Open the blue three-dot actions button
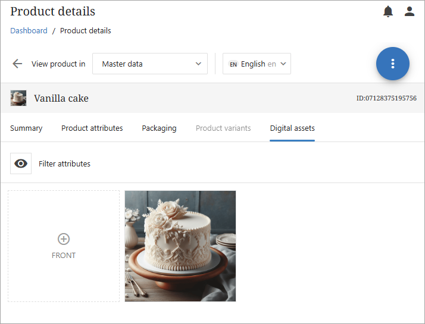The image size is (425, 324). click(392, 64)
